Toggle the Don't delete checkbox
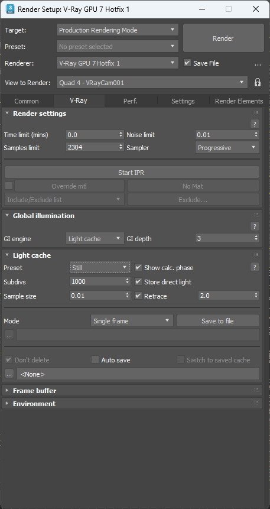The height and width of the screenshot is (509, 270). click(8, 359)
